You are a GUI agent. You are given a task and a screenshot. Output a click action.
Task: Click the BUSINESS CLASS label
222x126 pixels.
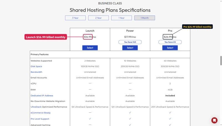(110, 3)
